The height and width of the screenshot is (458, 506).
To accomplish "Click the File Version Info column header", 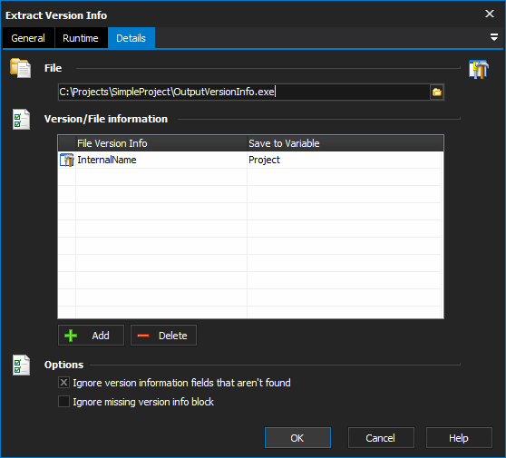I will (x=161, y=143).
